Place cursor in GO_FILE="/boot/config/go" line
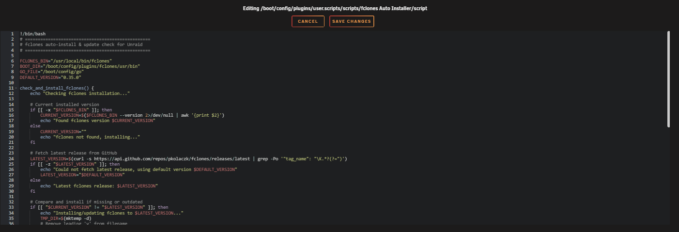The image size is (679, 232). click(x=52, y=72)
